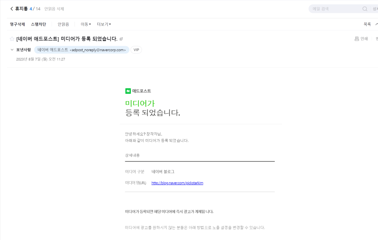Mark the email as 안읽음

point(63,24)
